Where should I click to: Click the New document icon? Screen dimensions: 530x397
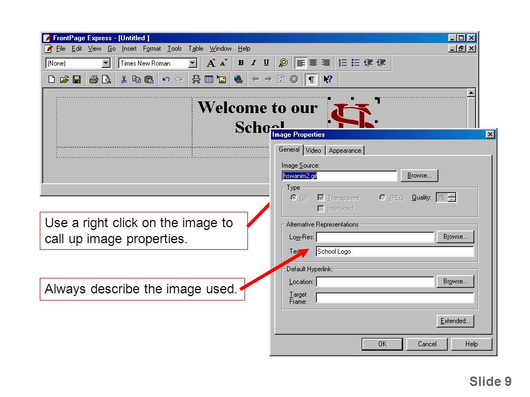(x=51, y=79)
